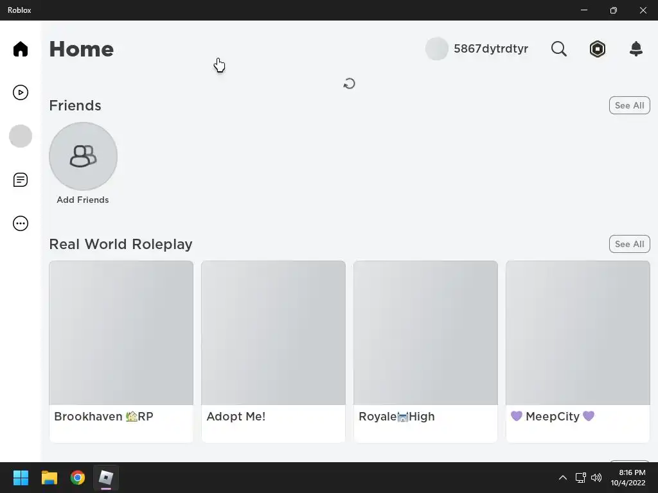Open the volume tray icon
Screen dimensions: 658x493
pyautogui.click(x=596, y=478)
